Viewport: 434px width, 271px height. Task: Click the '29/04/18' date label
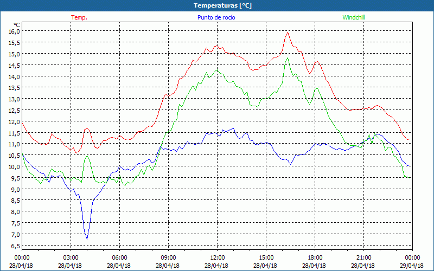(x=412, y=266)
